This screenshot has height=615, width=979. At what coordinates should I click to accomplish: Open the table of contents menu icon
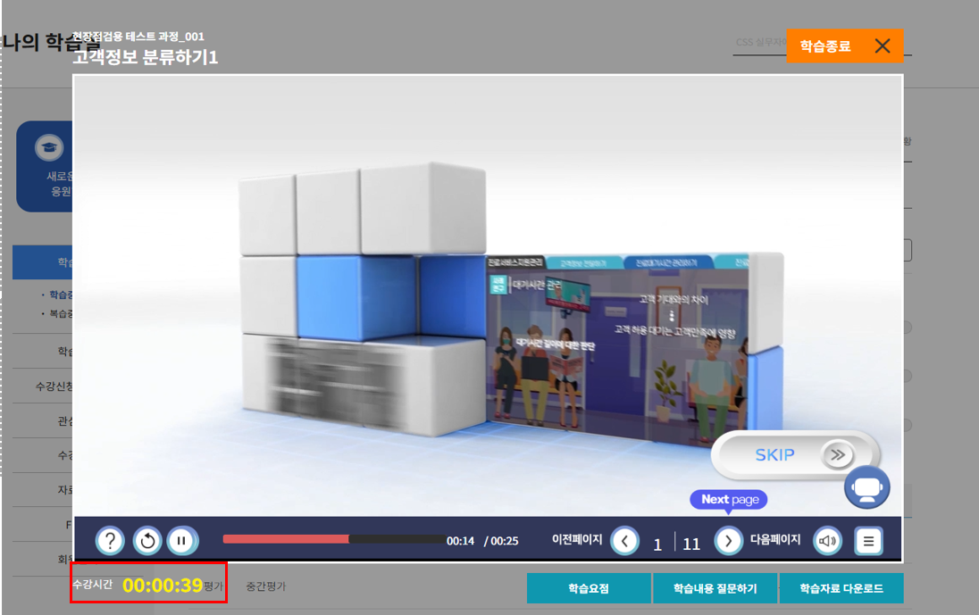[x=868, y=540]
